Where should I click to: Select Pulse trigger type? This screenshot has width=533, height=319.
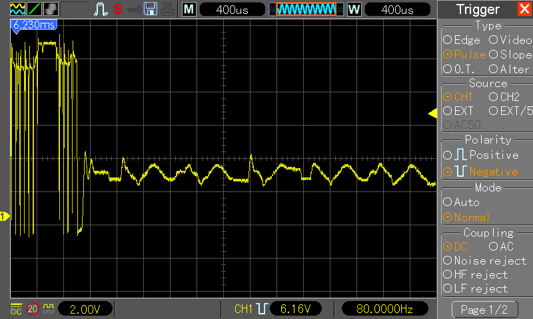(x=464, y=54)
